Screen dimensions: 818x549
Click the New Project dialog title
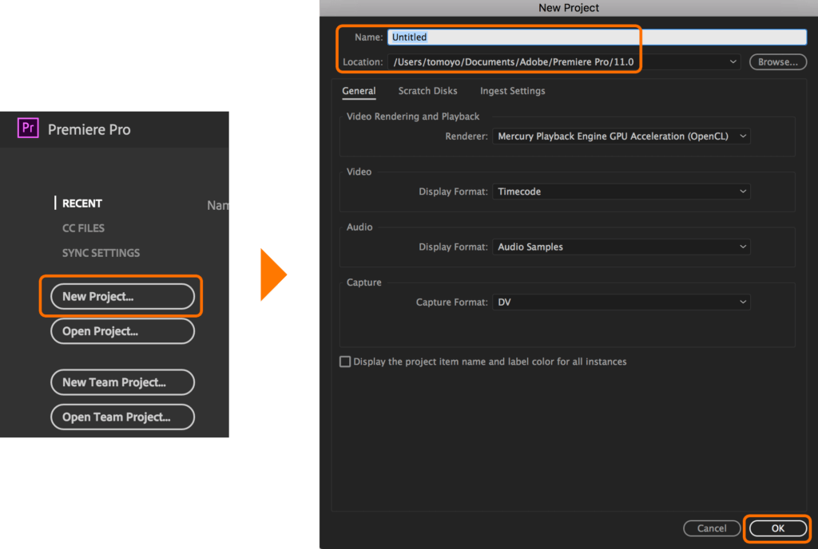tap(568, 8)
